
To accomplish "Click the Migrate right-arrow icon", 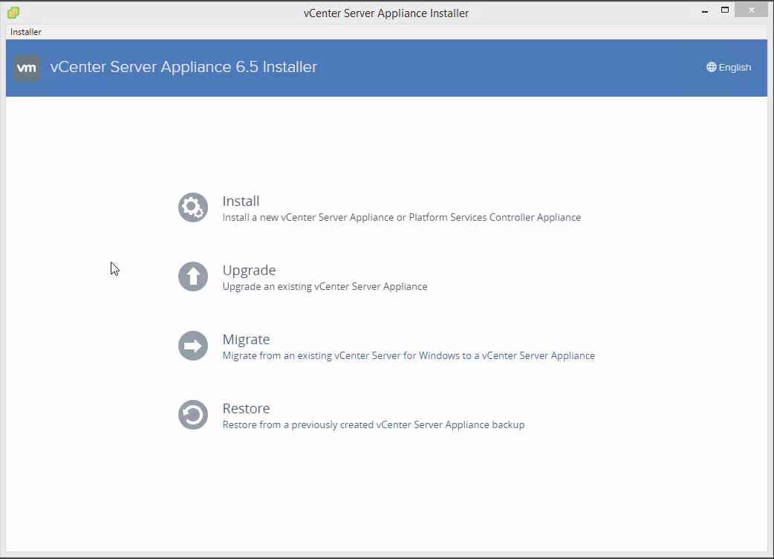I will pyautogui.click(x=193, y=346).
